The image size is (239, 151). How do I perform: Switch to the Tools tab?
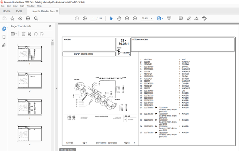point(19,11)
